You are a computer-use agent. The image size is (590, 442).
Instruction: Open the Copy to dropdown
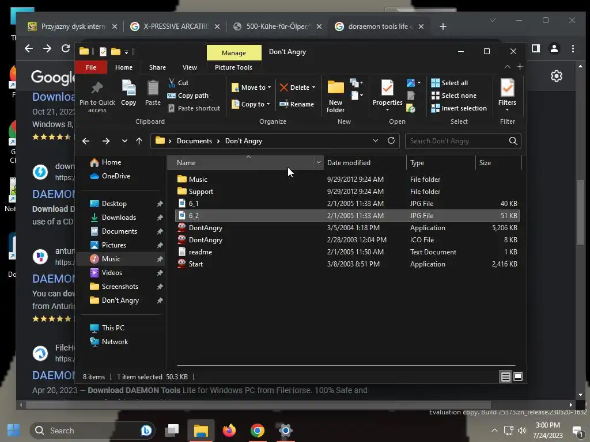point(251,104)
